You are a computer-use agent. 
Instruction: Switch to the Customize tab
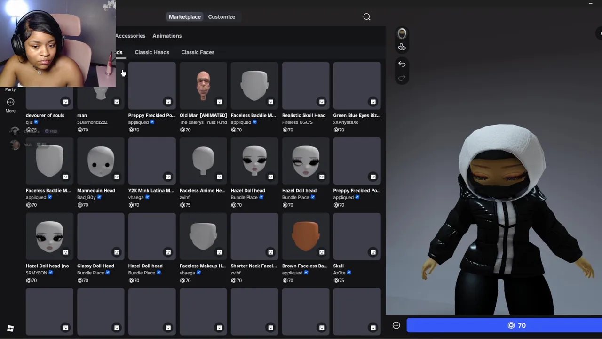pyautogui.click(x=222, y=17)
